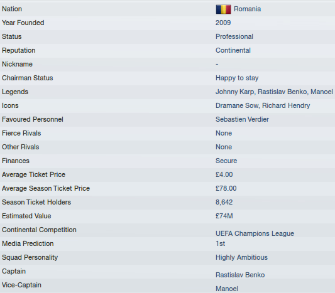Image resolution: width=335 pixels, height=293 pixels.
Task: Click the Estimated Value £74M
Action: pos(224,216)
